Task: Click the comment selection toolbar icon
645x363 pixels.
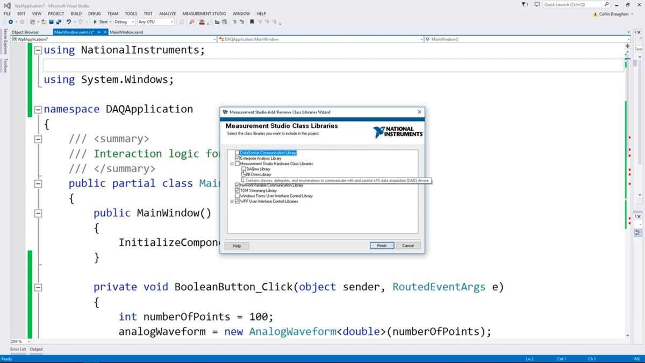Action: [235, 22]
